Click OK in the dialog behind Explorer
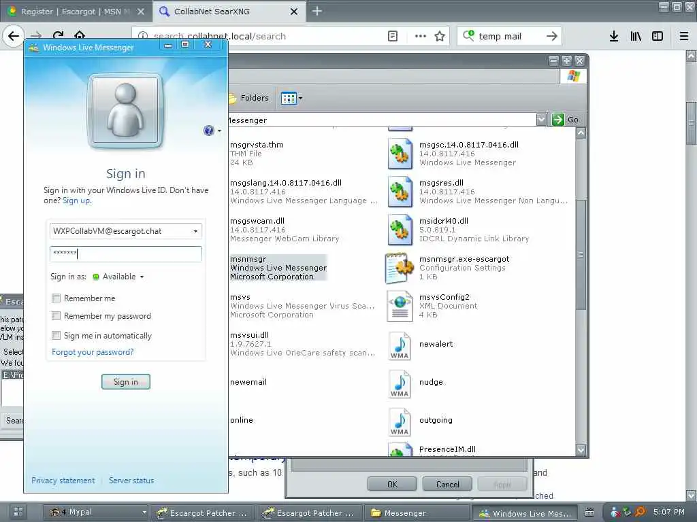 (392, 484)
